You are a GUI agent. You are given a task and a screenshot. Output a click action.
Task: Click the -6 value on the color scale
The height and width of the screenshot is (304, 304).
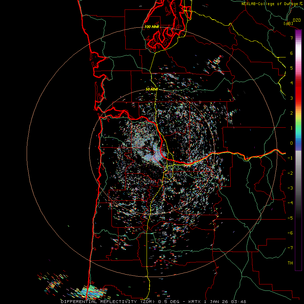(x=290, y=233)
